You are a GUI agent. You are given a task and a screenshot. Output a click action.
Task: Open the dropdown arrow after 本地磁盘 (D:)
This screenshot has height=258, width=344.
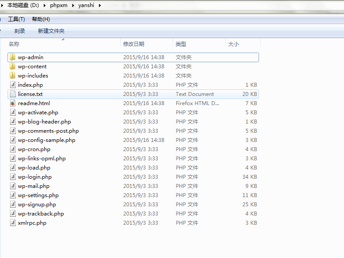46,5
